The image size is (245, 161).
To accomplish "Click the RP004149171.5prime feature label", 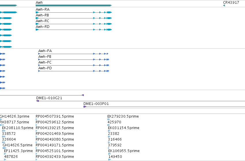I will click(x=55, y=145).
